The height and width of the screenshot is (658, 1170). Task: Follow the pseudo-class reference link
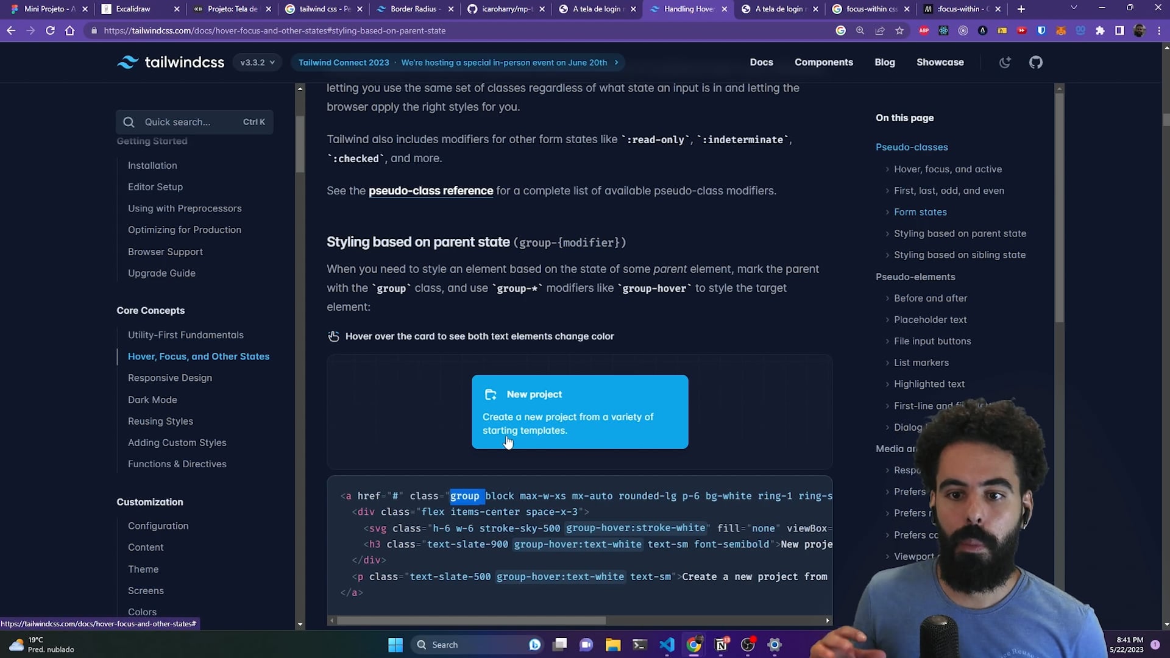430,191
